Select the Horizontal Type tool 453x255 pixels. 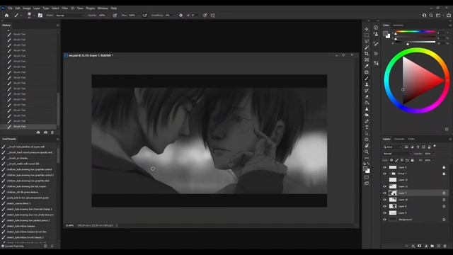tap(367, 127)
